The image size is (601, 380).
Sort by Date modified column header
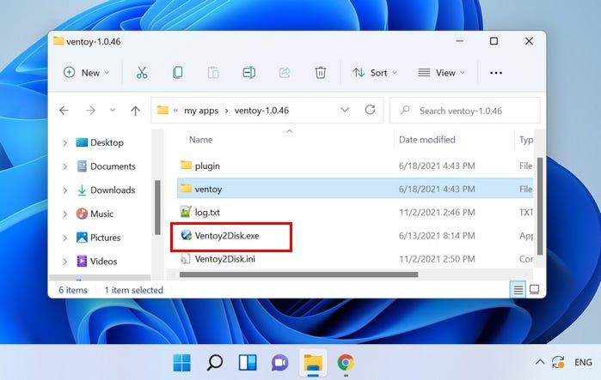point(427,140)
